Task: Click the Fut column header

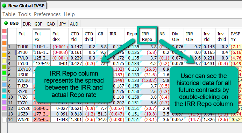Action: pos(24,36)
